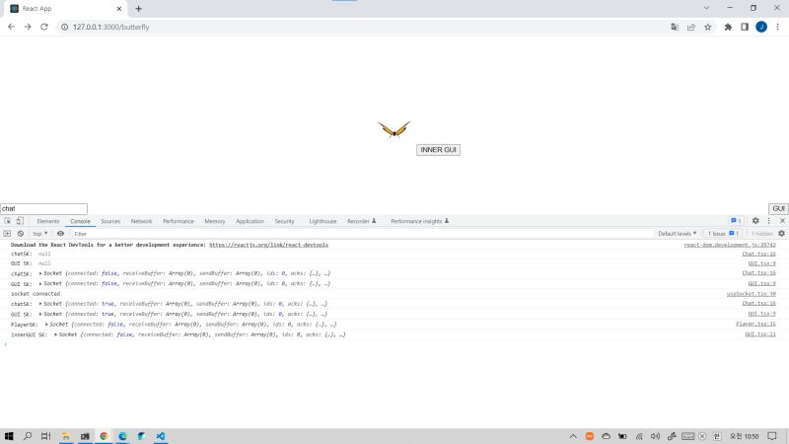Click the '1 Issue' counter button
789x444 pixels.
723,234
